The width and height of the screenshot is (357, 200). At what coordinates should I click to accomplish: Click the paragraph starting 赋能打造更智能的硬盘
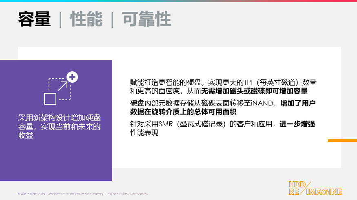click(223, 87)
